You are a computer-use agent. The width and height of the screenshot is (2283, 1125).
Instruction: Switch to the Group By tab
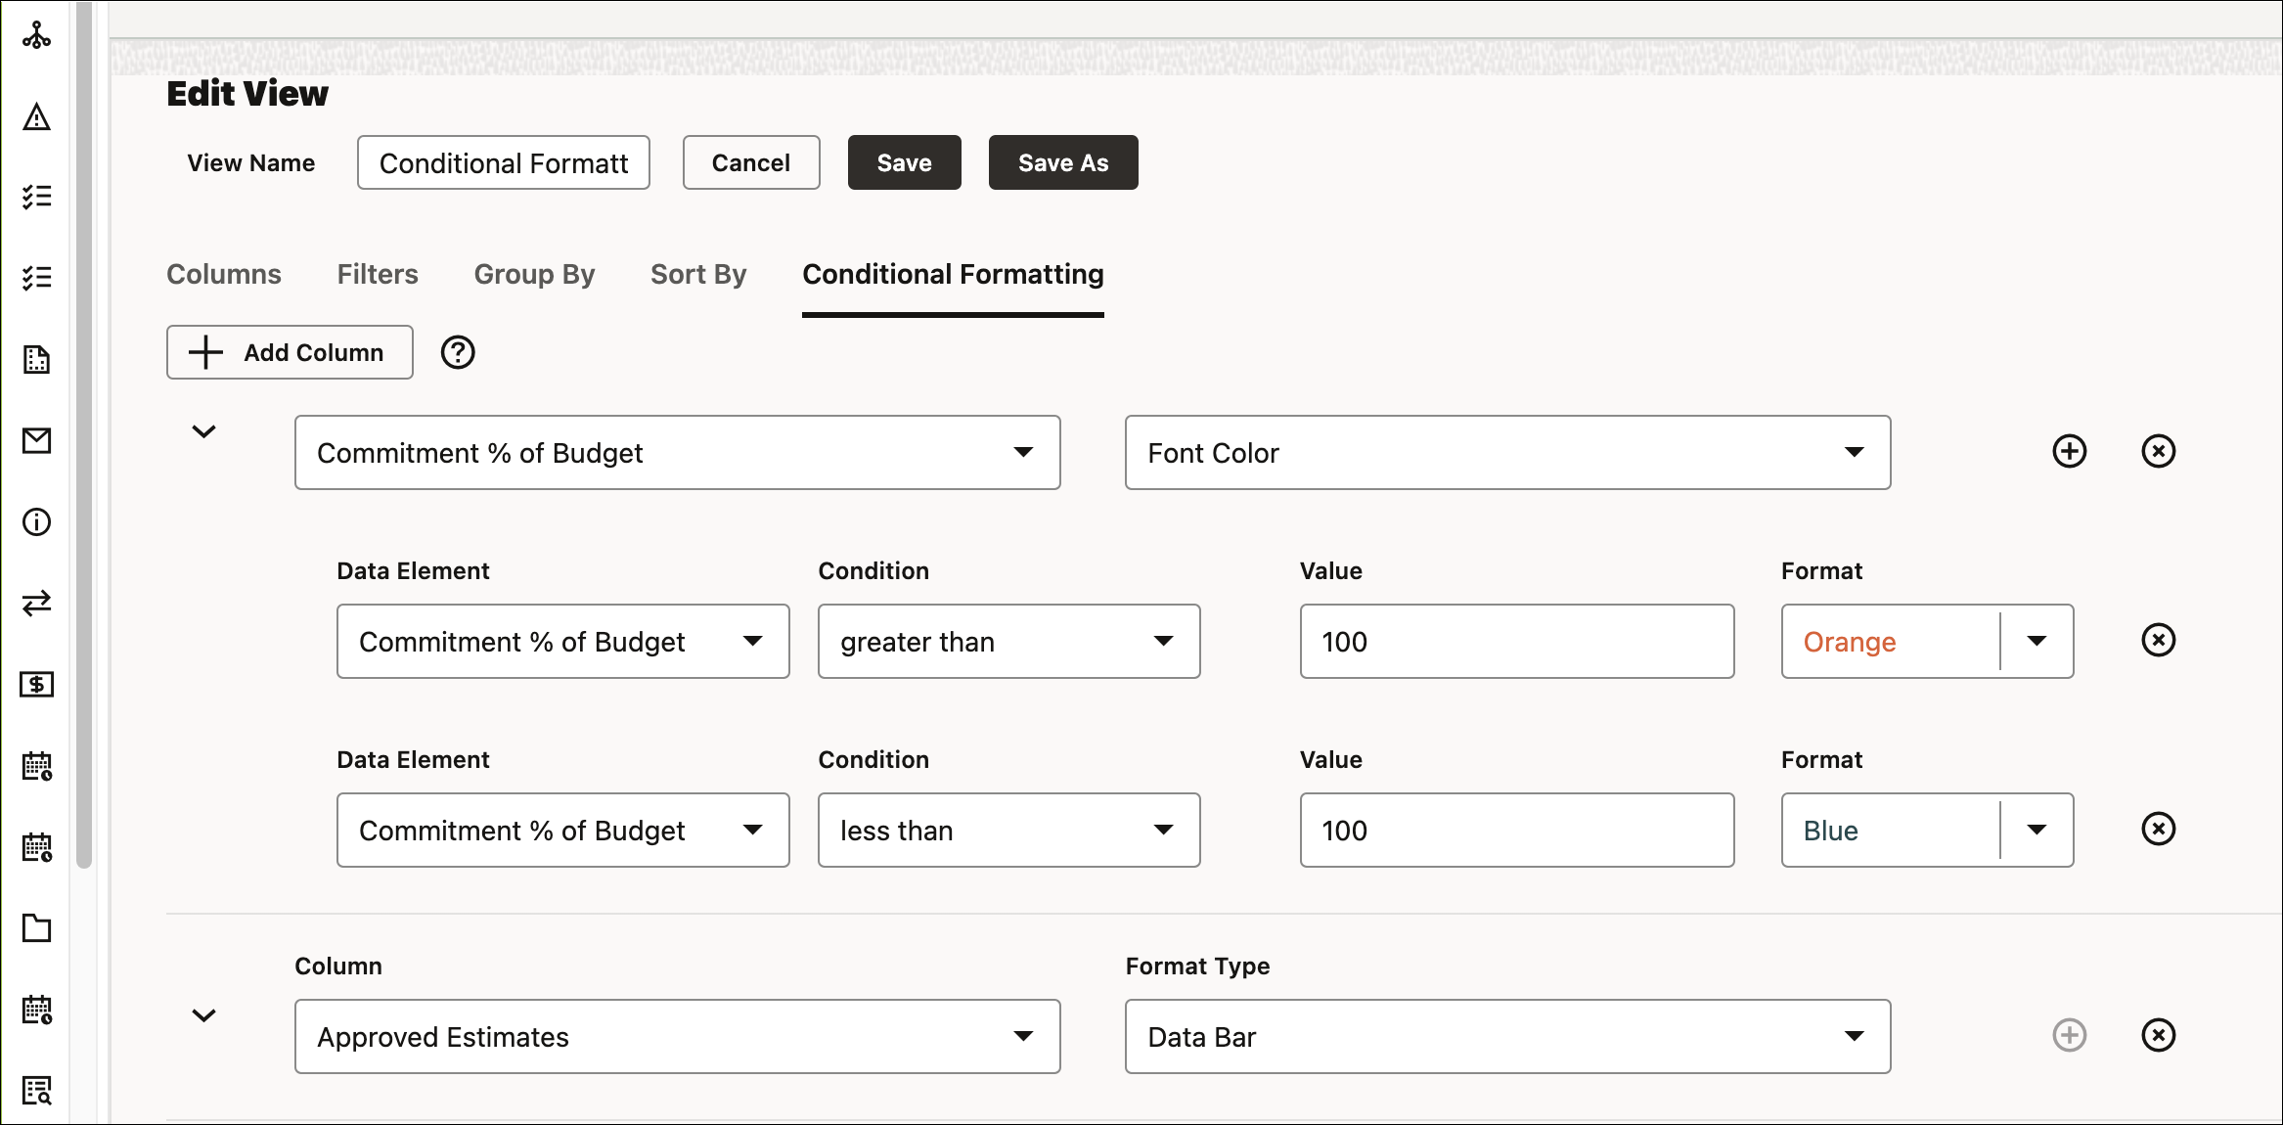pos(534,274)
